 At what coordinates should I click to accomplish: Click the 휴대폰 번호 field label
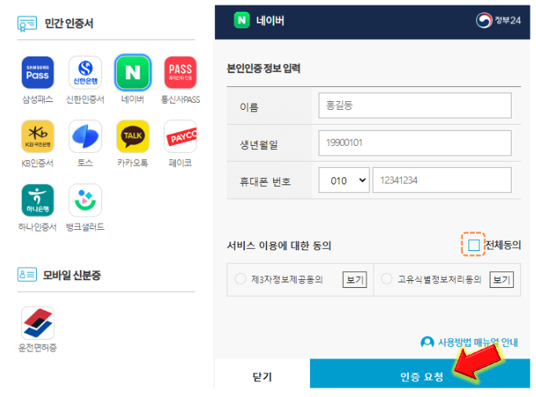click(x=265, y=181)
